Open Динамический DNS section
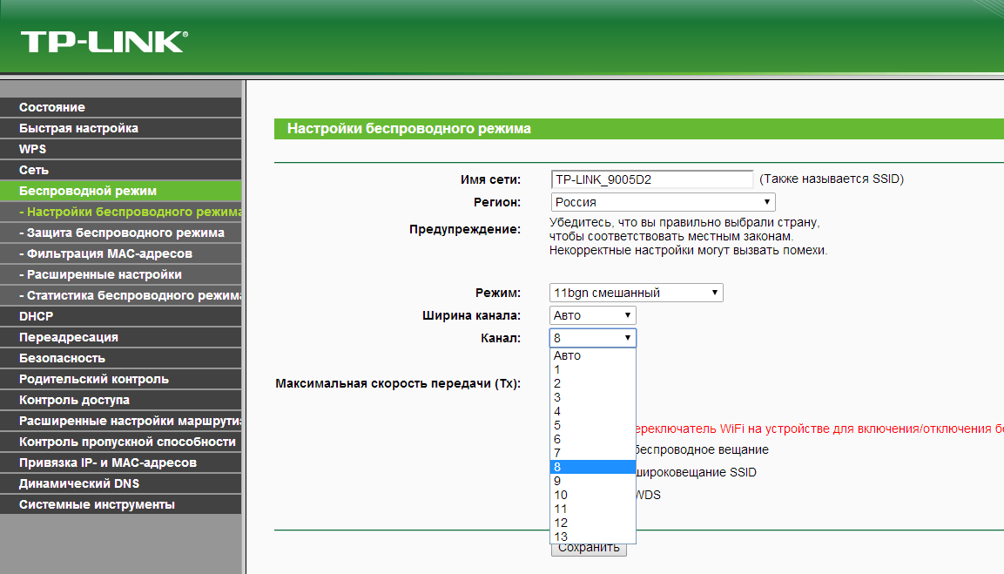 120,483
